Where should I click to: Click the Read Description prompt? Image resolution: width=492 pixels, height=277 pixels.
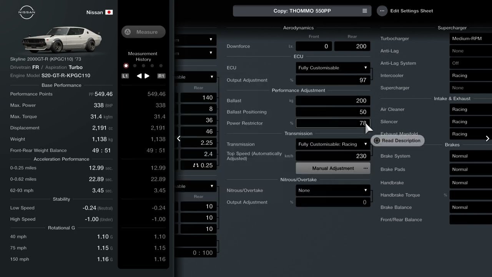pos(397,141)
